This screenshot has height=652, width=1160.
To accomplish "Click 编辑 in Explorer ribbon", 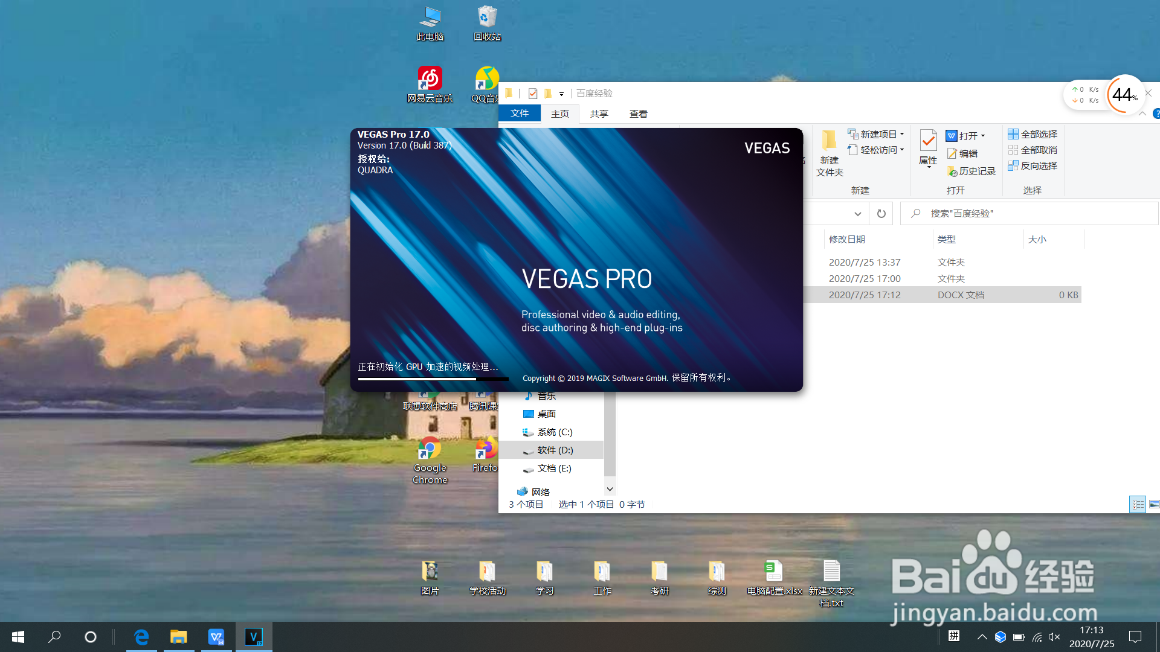I will pos(962,154).
